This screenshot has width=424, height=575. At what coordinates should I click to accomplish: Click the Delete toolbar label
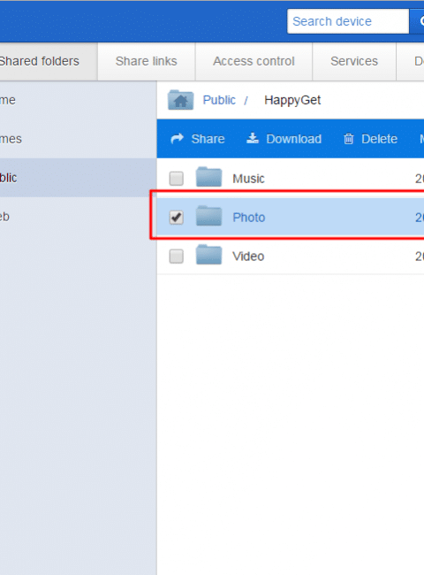(379, 139)
